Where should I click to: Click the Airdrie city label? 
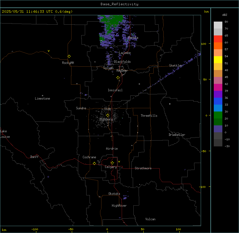(x=112, y=149)
